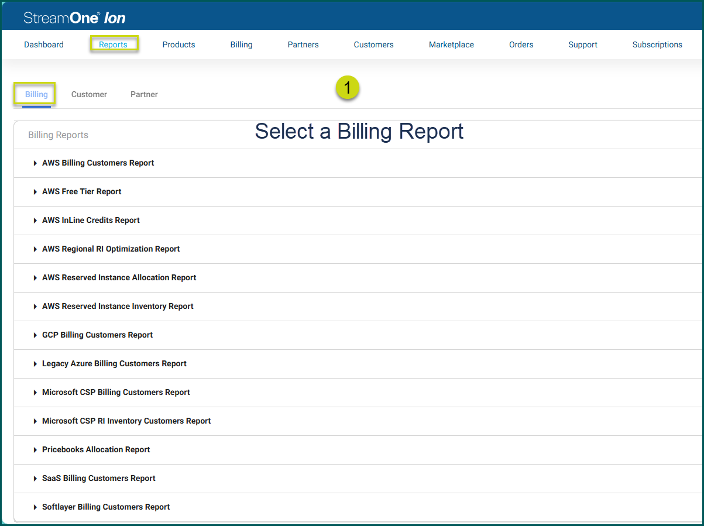Screen dimensions: 704x526
Task: Expand arrow for Softlayer Billing Customers Report
Action: coord(36,507)
